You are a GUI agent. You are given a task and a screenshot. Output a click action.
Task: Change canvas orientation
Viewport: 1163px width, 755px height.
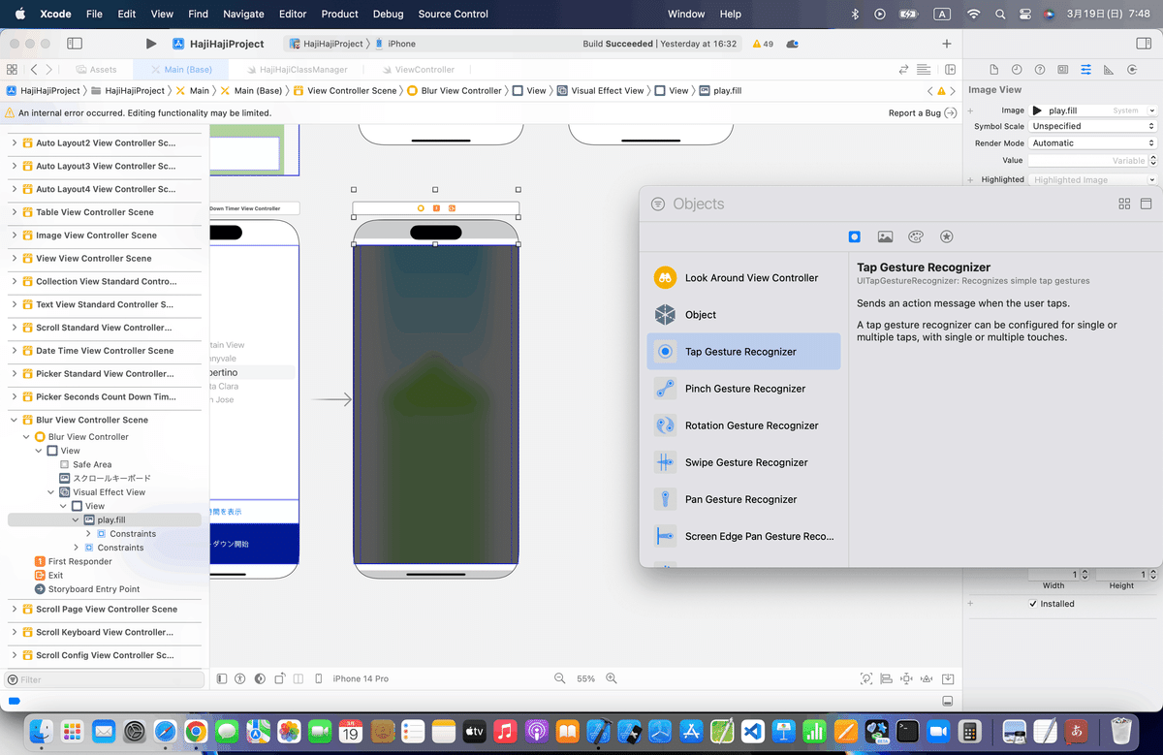click(x=280, y=678)
